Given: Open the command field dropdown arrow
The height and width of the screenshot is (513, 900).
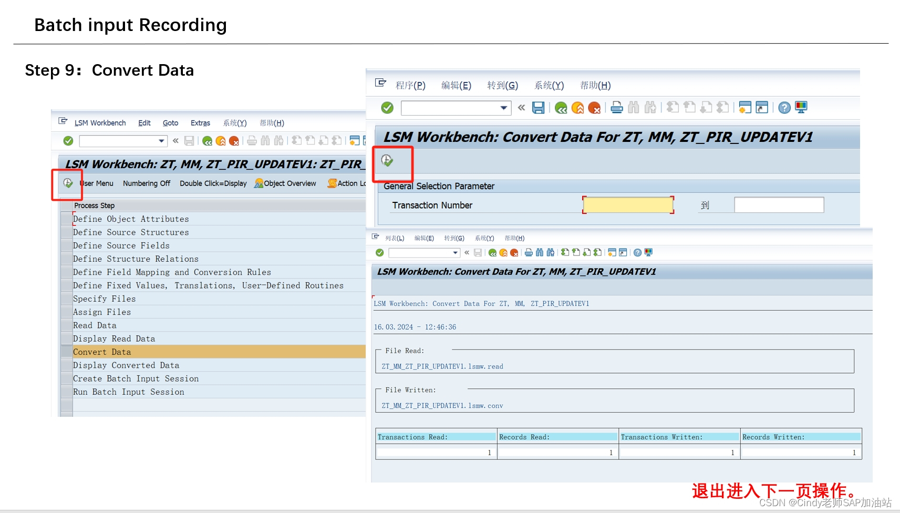Looking at the screenshot, I should tap(162, 141).
